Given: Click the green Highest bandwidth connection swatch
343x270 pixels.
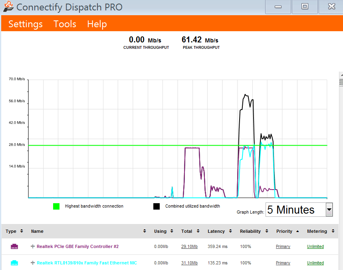Looking at the screenshot, I should [56, 206].
